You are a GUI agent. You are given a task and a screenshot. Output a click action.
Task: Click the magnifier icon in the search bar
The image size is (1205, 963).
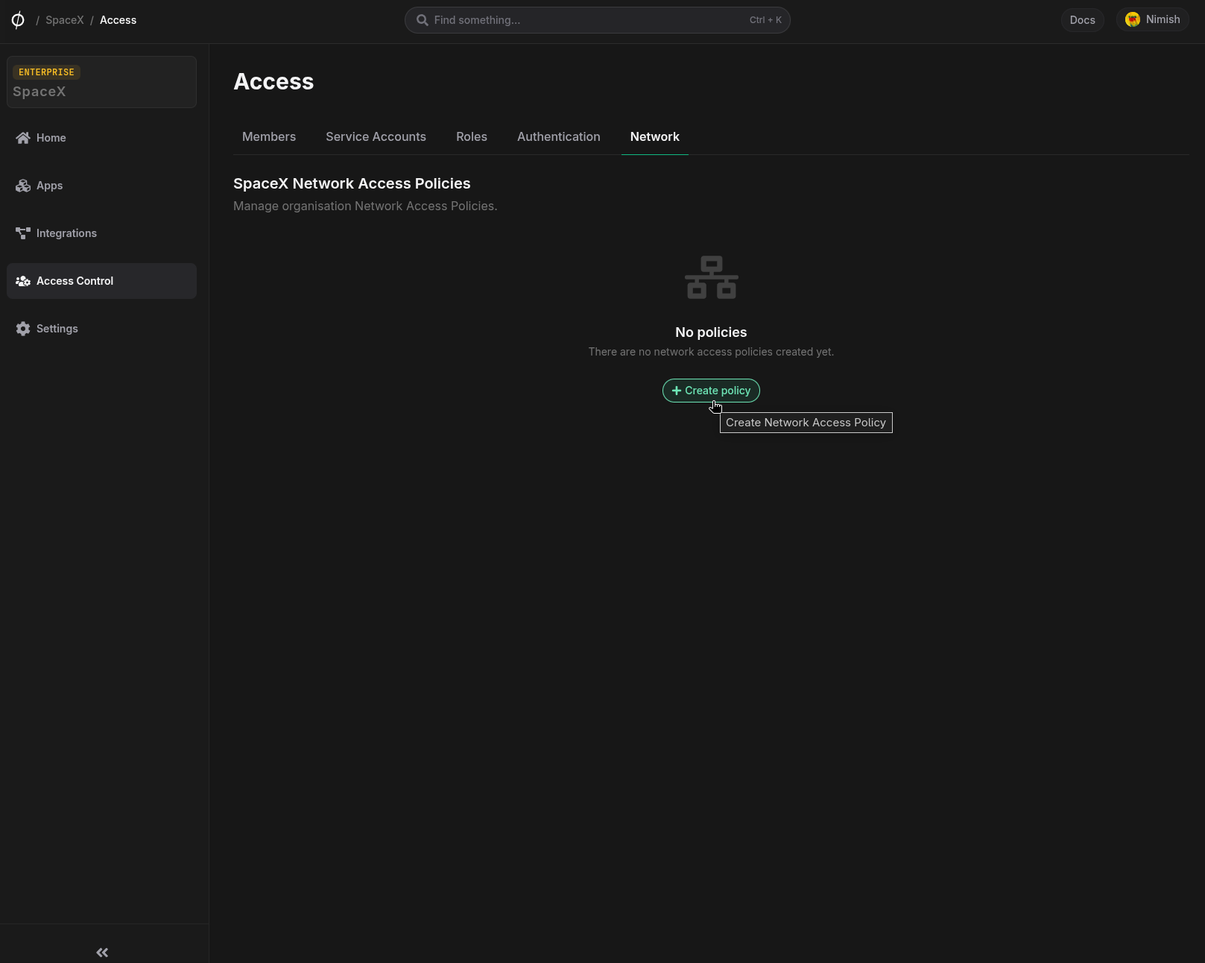(x=422, y=20)
